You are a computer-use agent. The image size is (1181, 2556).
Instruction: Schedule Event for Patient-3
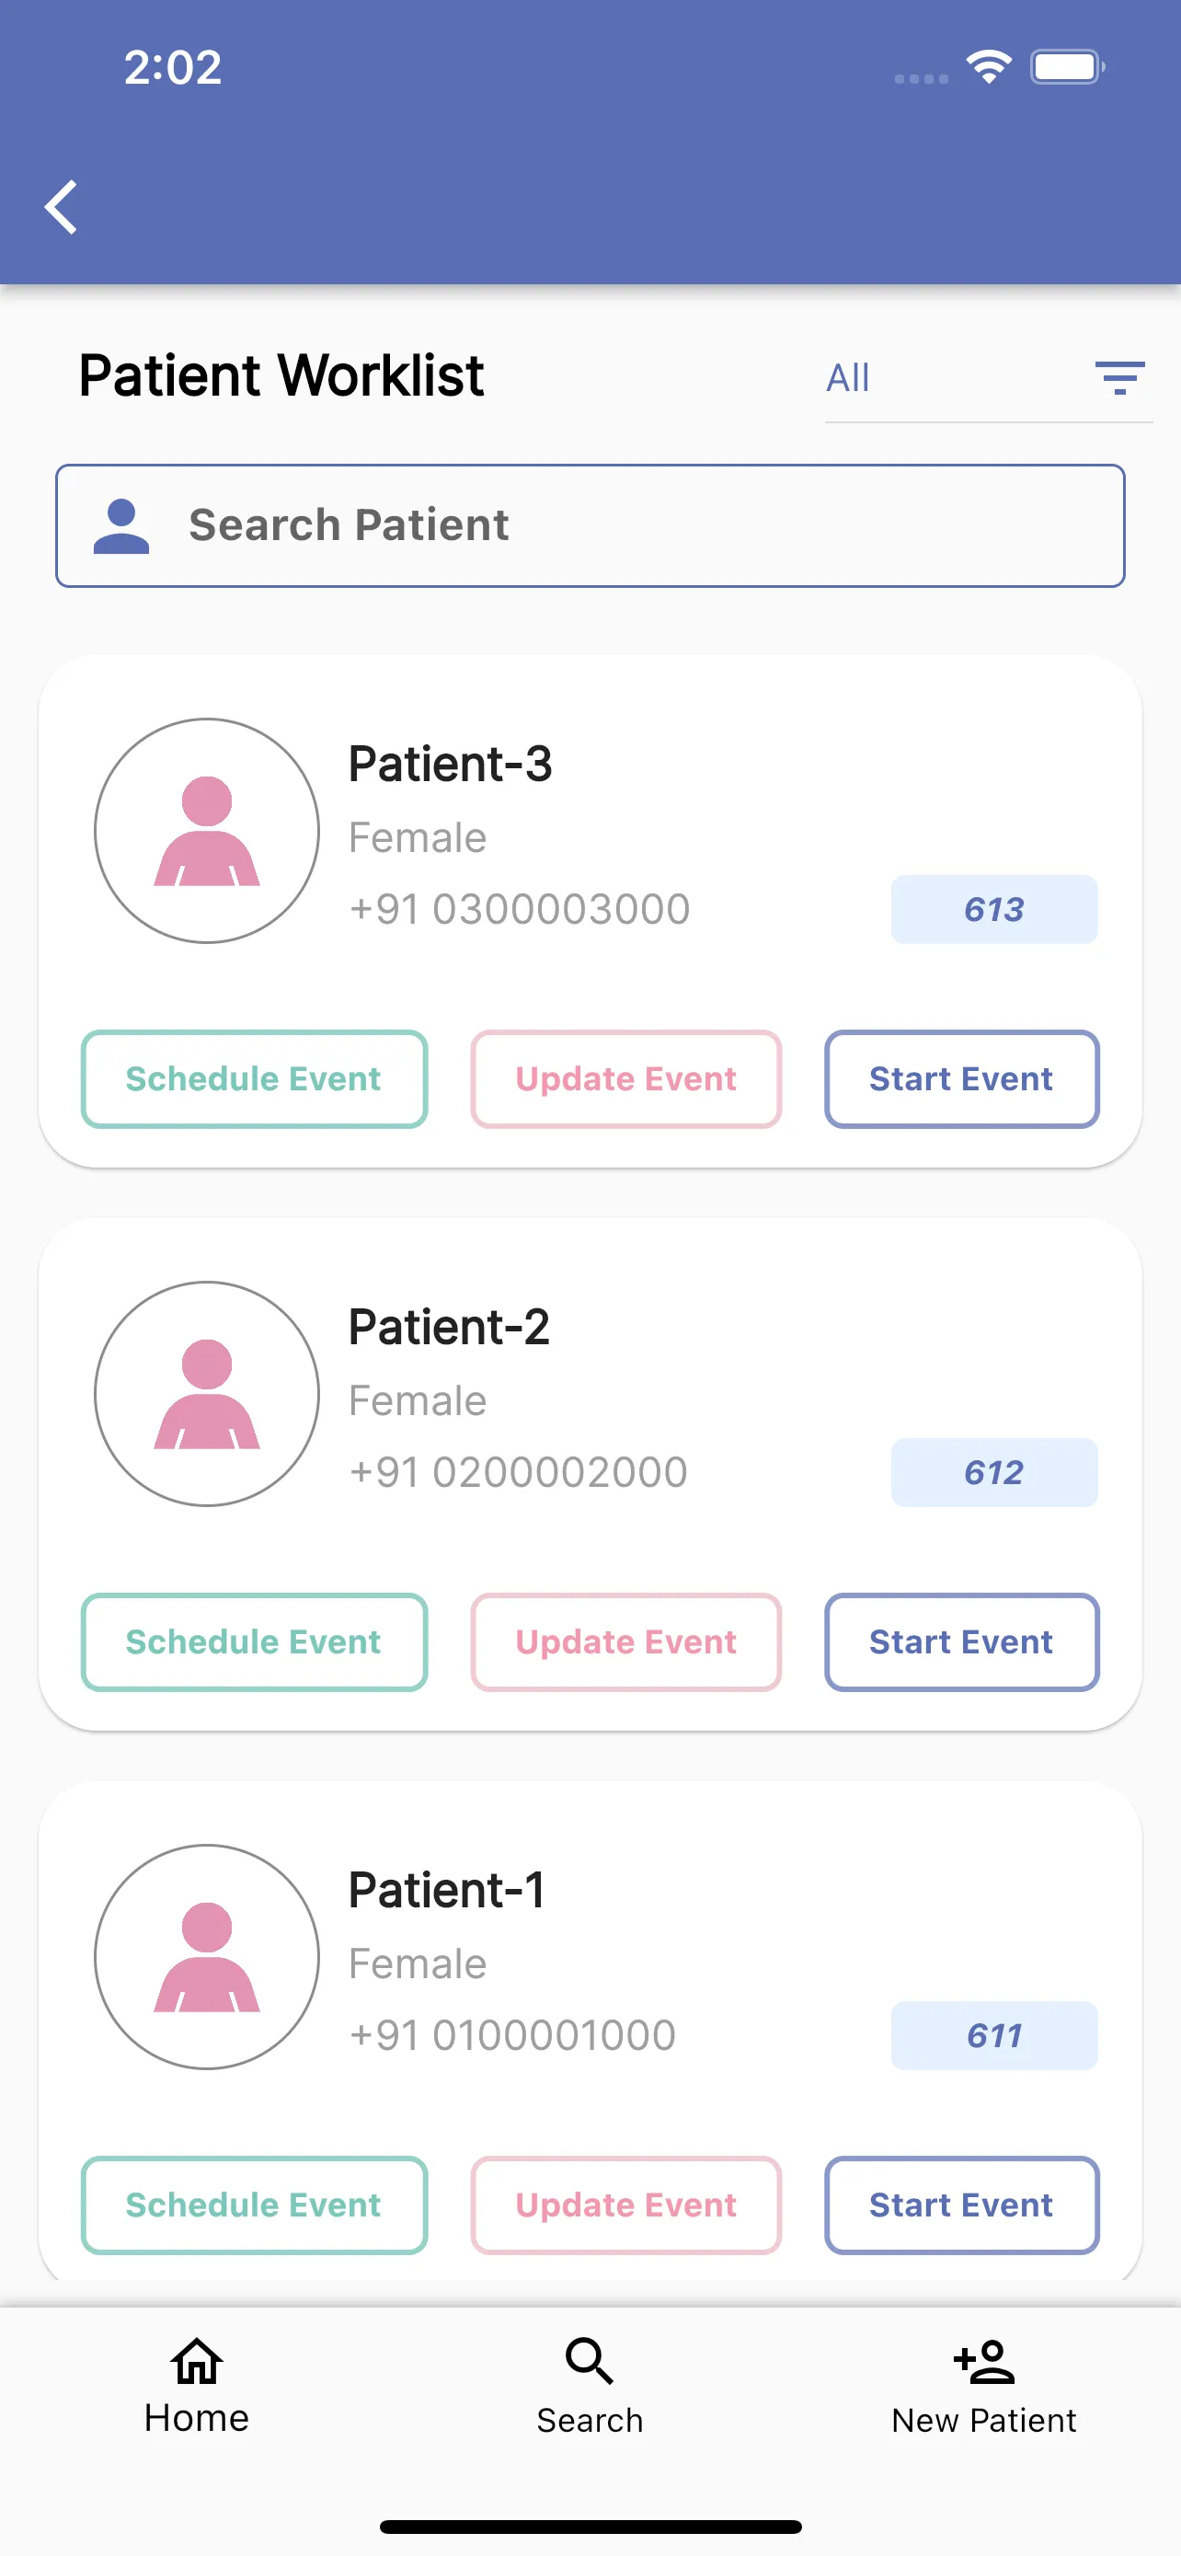click(254, 1078)
